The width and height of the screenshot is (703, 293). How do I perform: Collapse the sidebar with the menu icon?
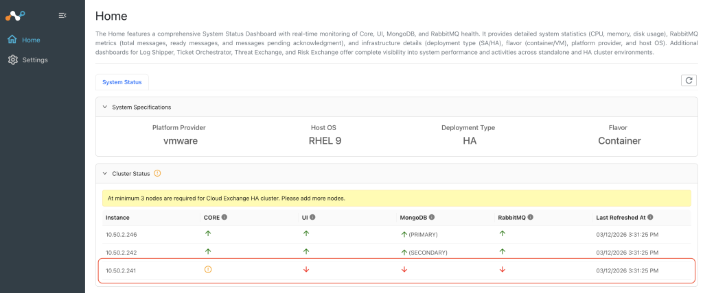pos(62,16)
